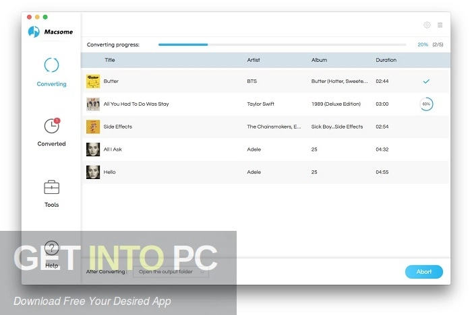The image size is (472, 315).
Task: Open the Tools toolbox icon
Action: 51,187
